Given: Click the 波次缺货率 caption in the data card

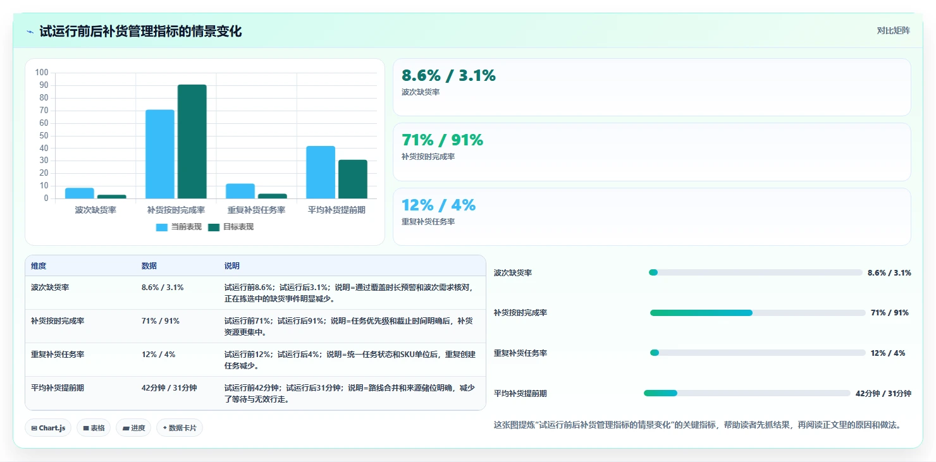Looking at the screenshot, I should (421, 92).
